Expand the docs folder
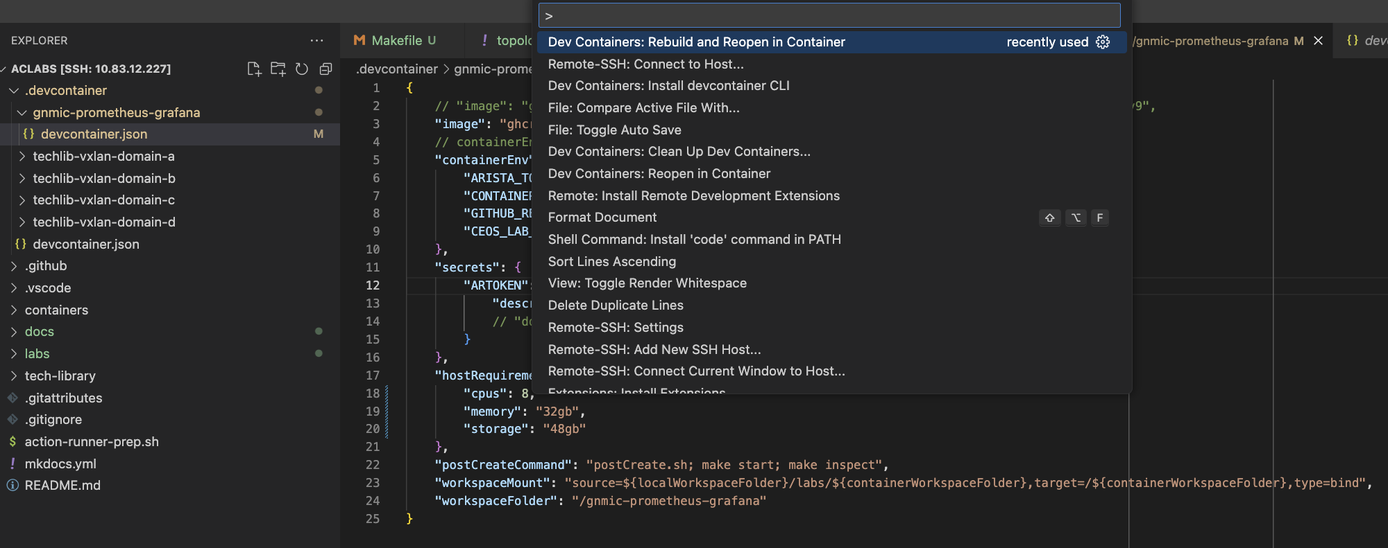The height and width of the screenshot is (548, 1388). point(14,331)
